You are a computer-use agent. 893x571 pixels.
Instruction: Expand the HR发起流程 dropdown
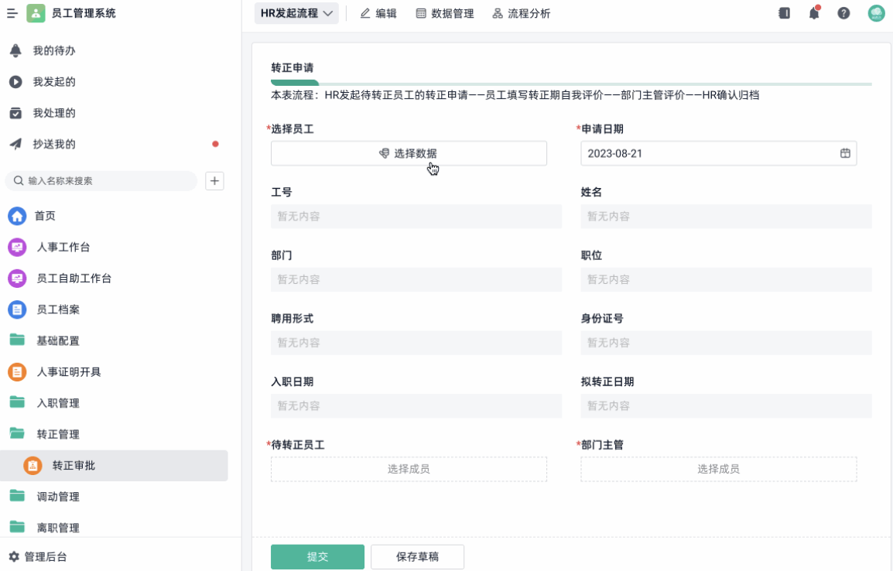296,13
